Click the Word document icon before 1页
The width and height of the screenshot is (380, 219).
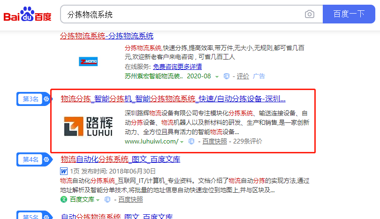coord(64,171)
